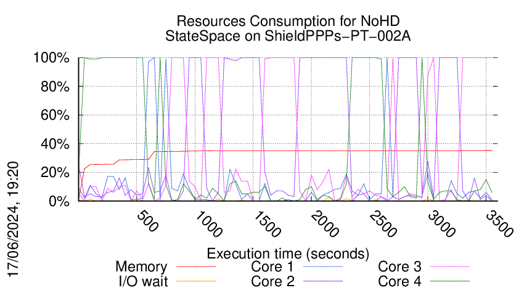The image size is (524, 293).
Task: Click the 1500 x-axis tick label
Action: (267, 224)
